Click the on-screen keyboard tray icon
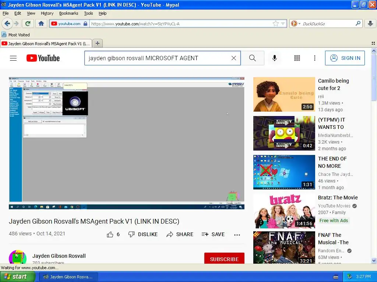The height and width of the screenshot is (282, 377). coord(336,277)
